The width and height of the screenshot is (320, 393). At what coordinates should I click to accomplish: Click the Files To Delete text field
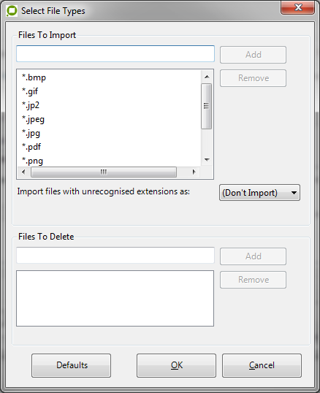click(x=115, y=255)
